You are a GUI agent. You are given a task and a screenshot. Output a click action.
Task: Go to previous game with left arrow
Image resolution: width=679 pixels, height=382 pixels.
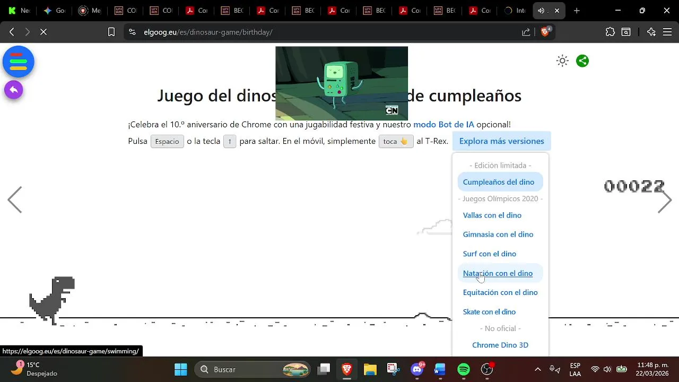click(15, 200)
